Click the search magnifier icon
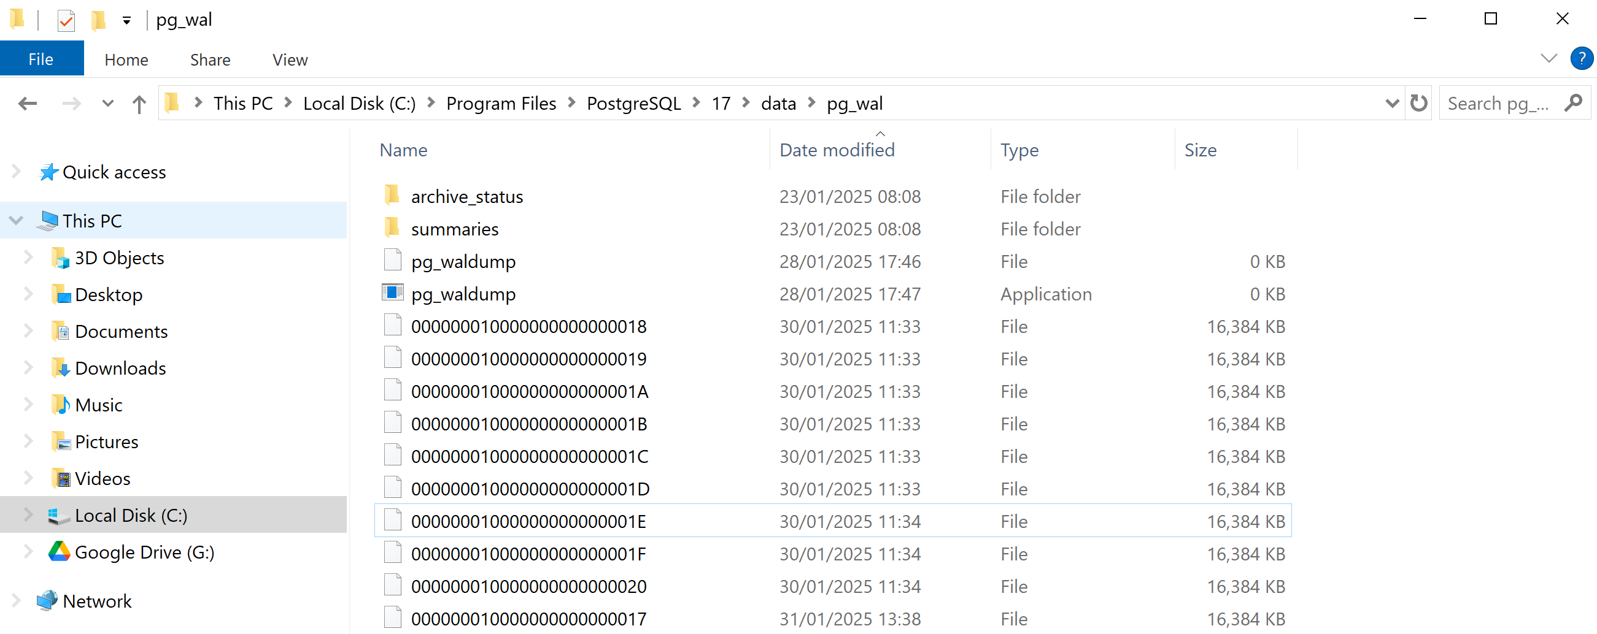The height and width of the screenshot is (634, 1597). tap(1574, 103)
